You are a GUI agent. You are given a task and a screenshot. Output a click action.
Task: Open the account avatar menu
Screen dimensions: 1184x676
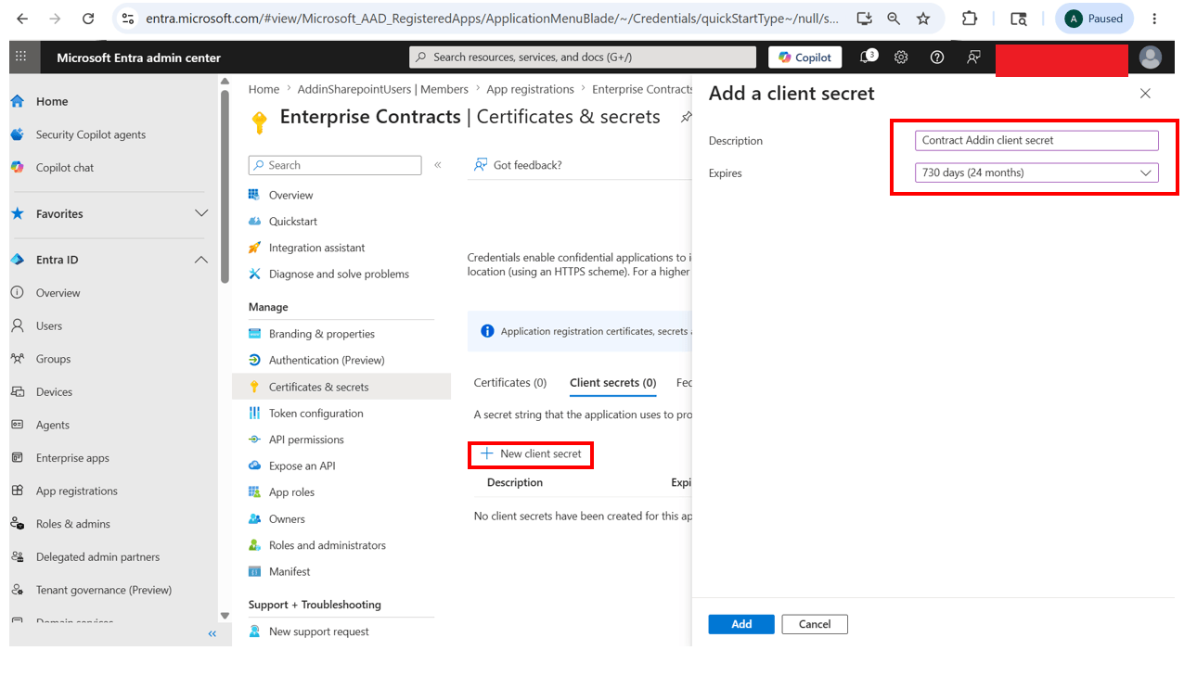[1150, 57]
